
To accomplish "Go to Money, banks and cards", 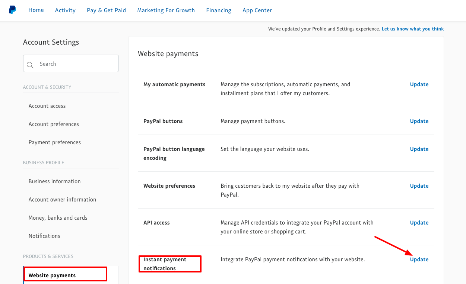I will pos(58,217).
